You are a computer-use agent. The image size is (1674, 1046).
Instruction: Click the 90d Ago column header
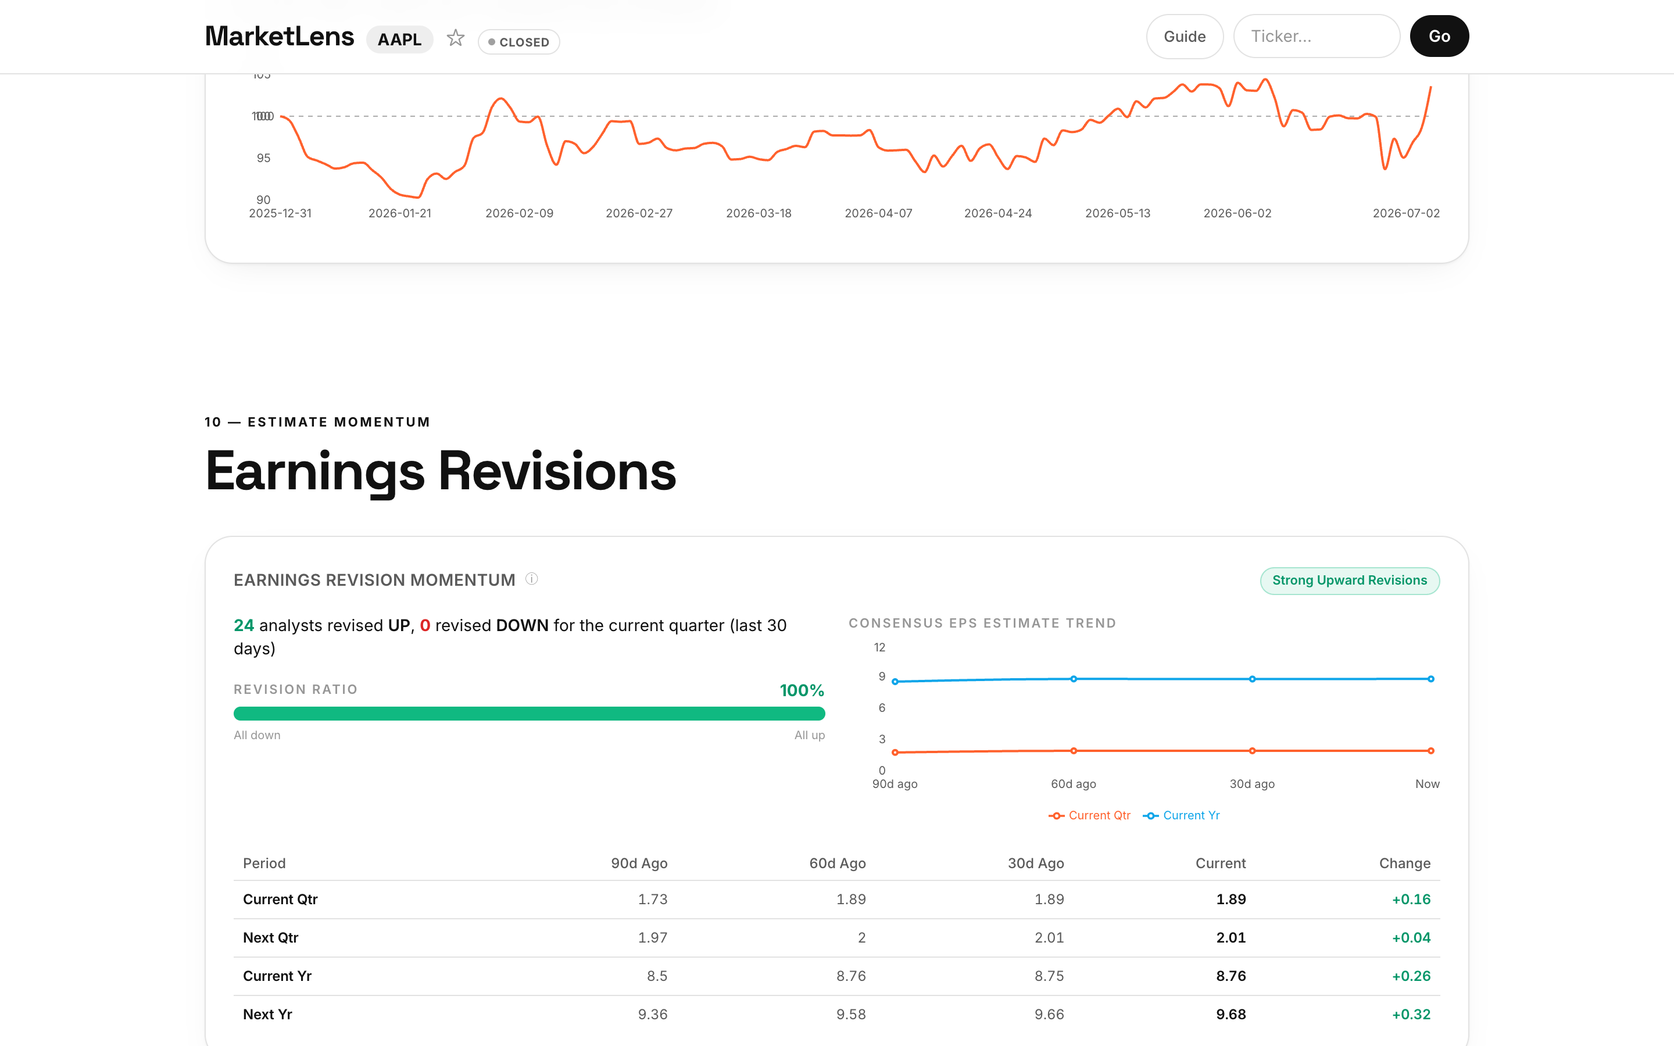[x=639, y=863]
